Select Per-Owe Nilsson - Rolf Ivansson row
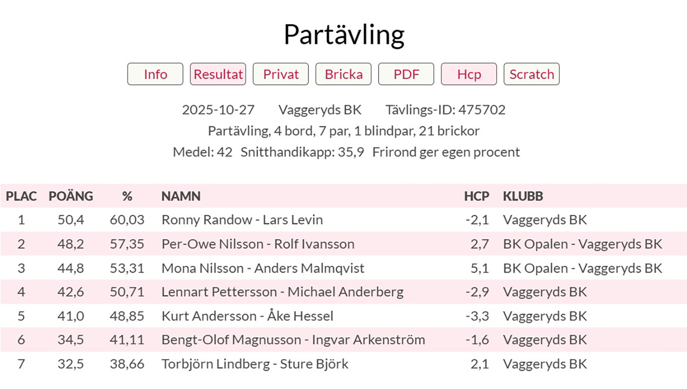687x389 pixels. (258, 244)
